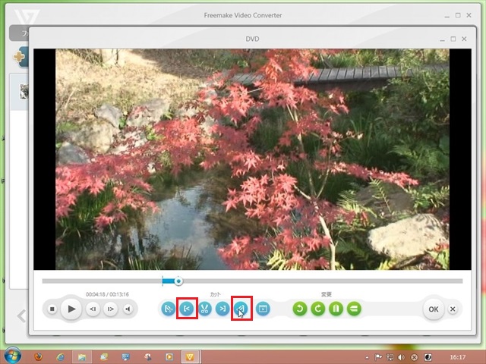Image resolution: width=486 pixels, height=364 pixels.
Task: Rotate video counterclockwise with green icon
Action: tap(300, 309)
